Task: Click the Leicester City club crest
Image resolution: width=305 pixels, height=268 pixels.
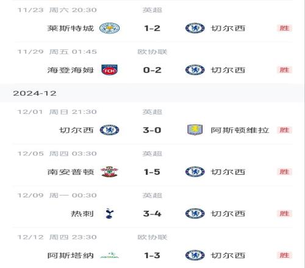Action: tap(109, 28)
